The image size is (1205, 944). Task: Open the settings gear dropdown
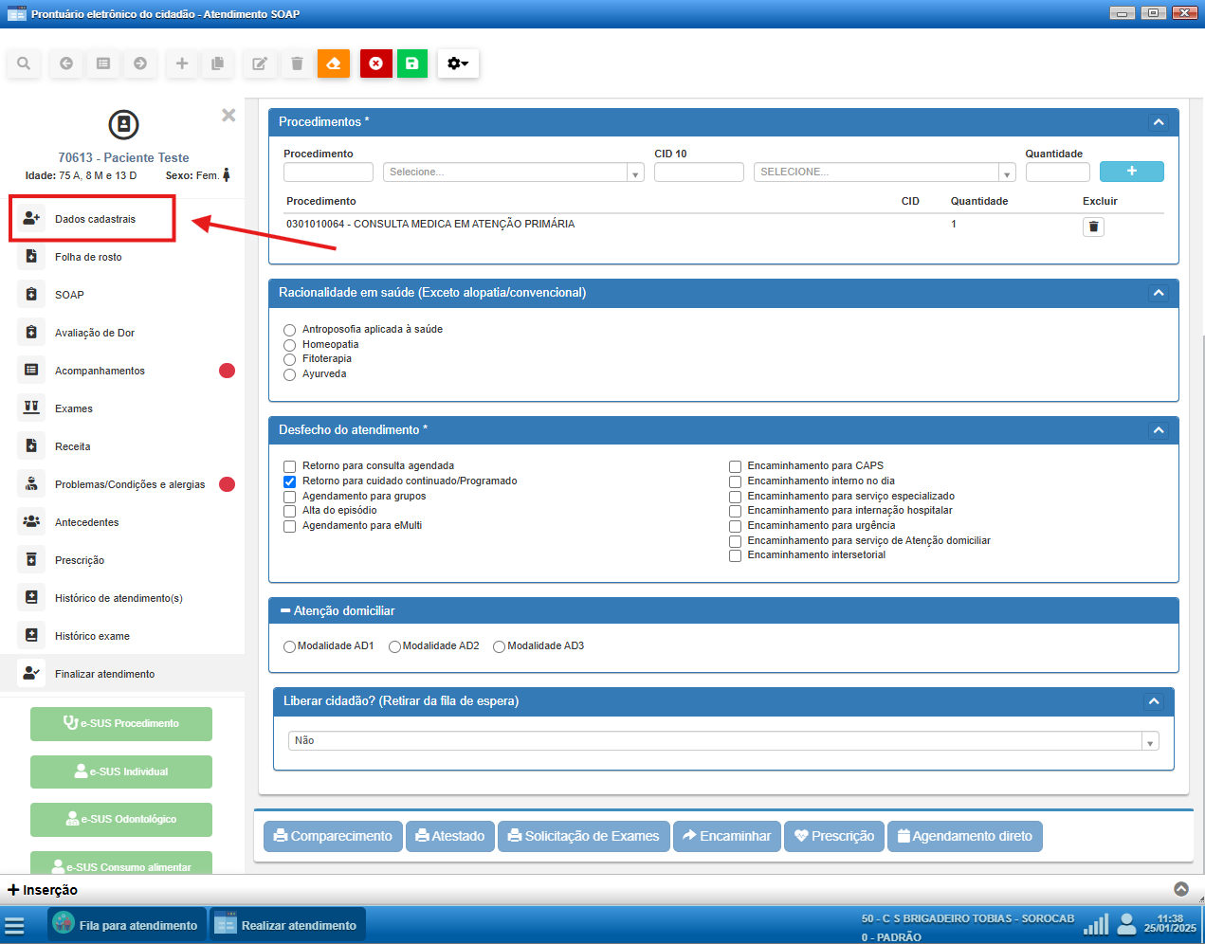458,64
